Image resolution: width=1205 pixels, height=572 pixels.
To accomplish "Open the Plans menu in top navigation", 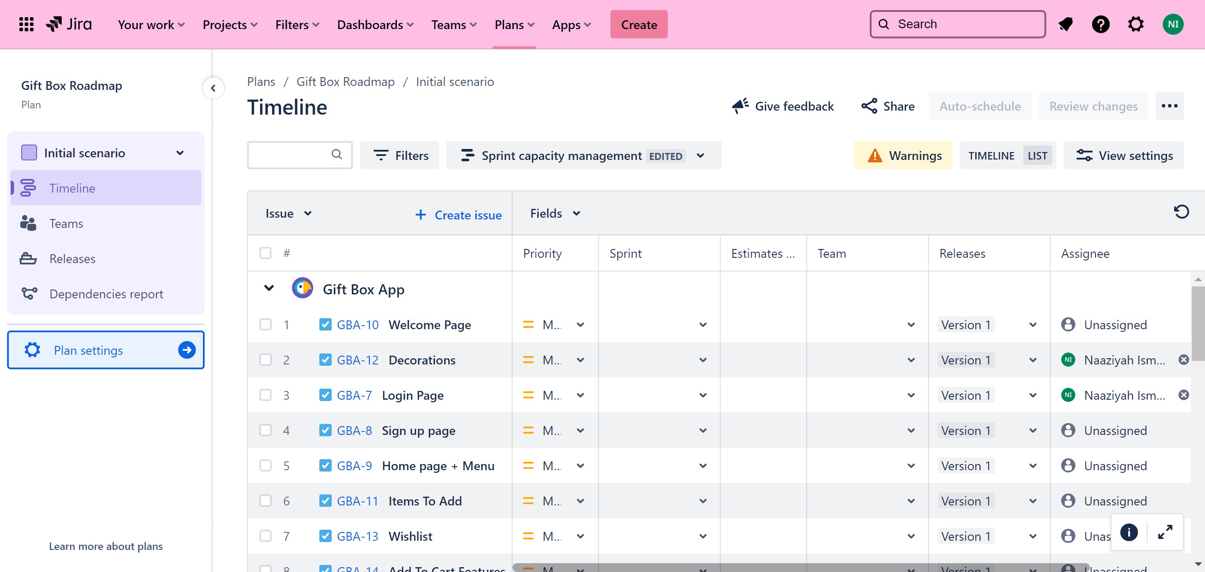I will click(513, 24).
